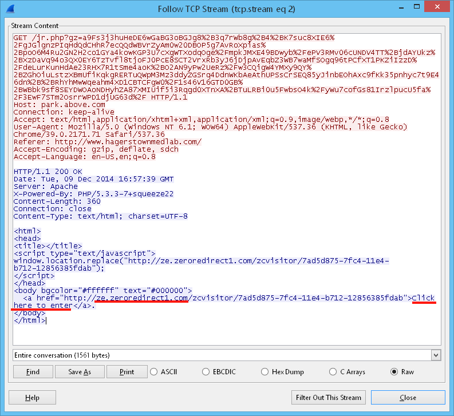Click the Accept-Encoding: gzip line
The width and height of the screenshot is (454, 416).
(x=96, y=149)
